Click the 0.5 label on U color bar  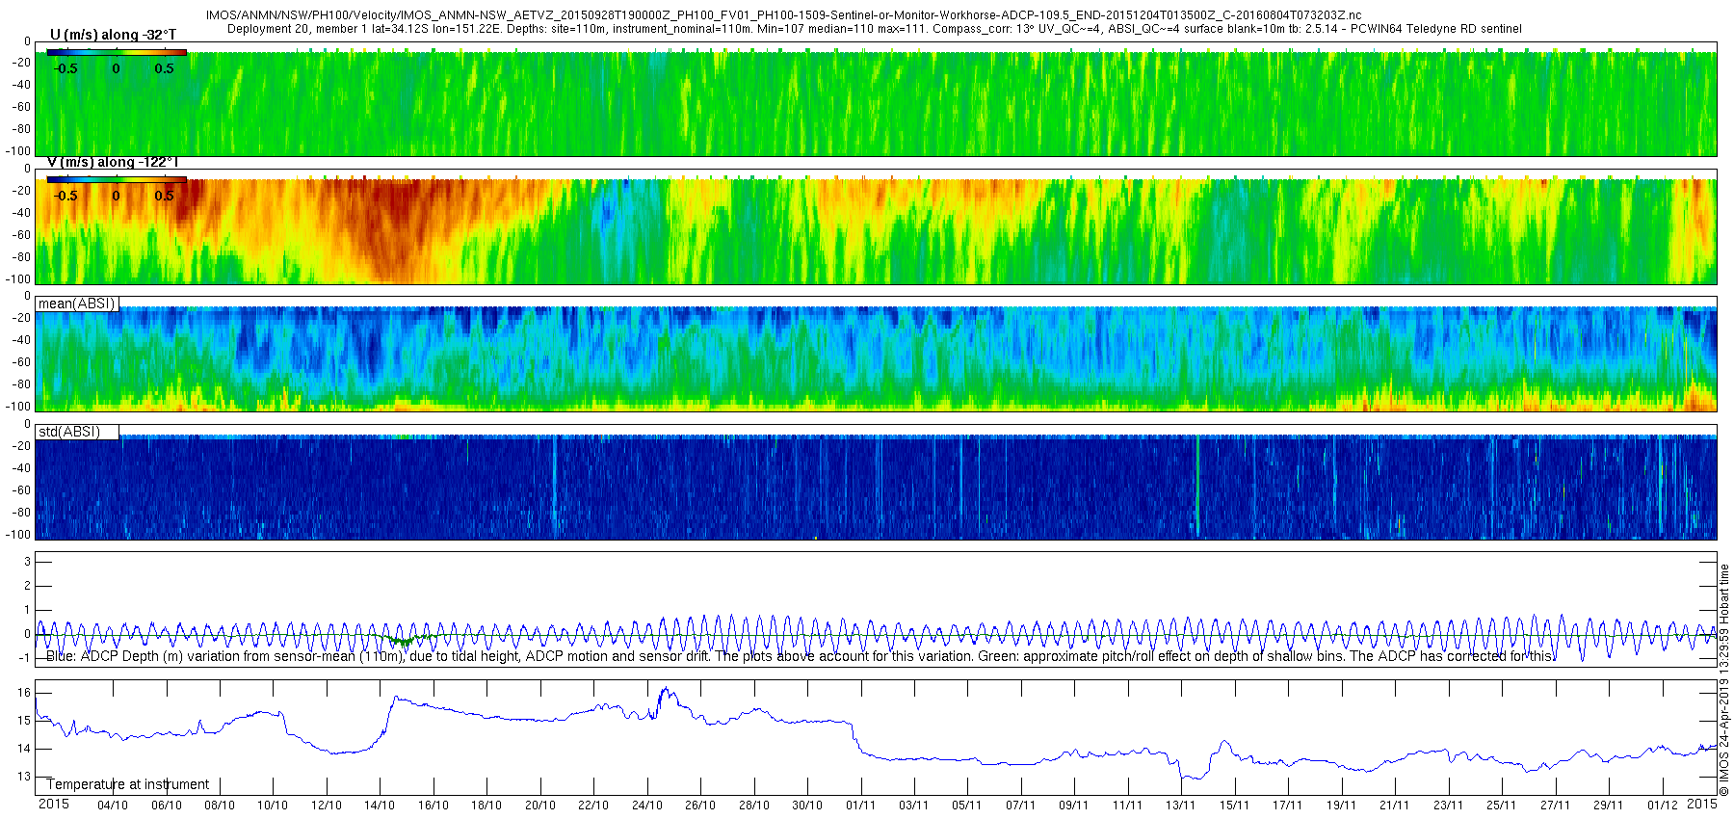(x=165, y=68)
